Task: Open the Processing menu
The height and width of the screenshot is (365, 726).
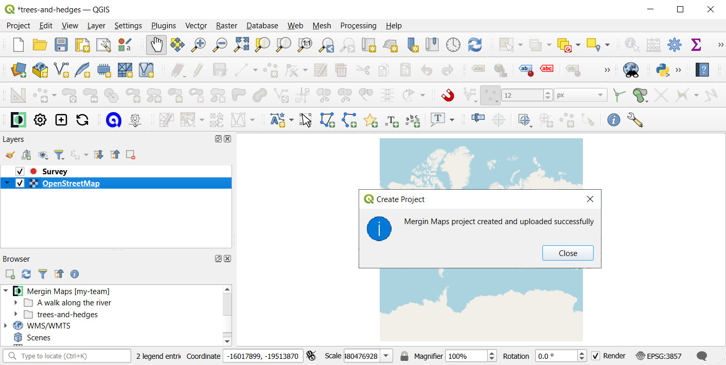Action: [358, 26]
